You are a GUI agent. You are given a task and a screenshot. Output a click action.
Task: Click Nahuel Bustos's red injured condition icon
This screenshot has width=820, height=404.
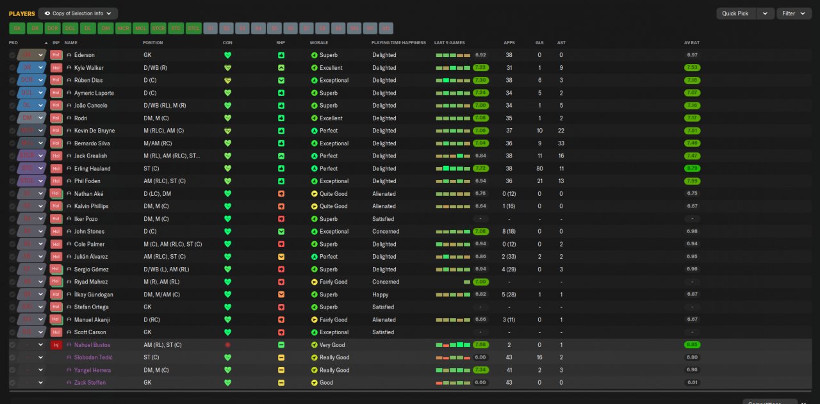pyautogui.click(x=227, y=345)
